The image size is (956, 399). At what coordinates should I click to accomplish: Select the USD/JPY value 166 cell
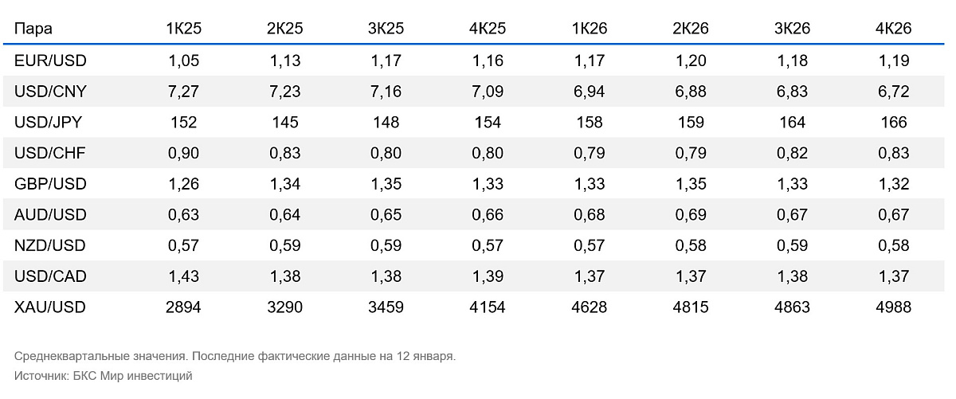892,123
